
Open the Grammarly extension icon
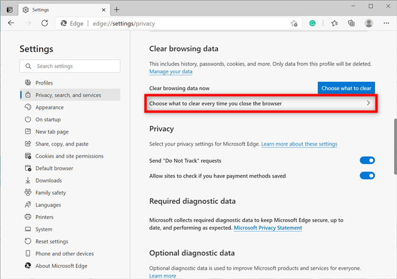point(312,23)
